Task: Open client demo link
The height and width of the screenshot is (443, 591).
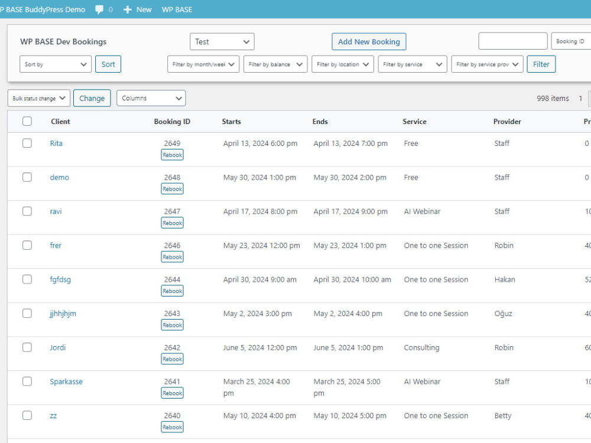Action: tap(60, 177)
